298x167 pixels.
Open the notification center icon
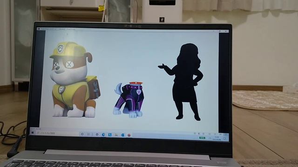[224, 139]
